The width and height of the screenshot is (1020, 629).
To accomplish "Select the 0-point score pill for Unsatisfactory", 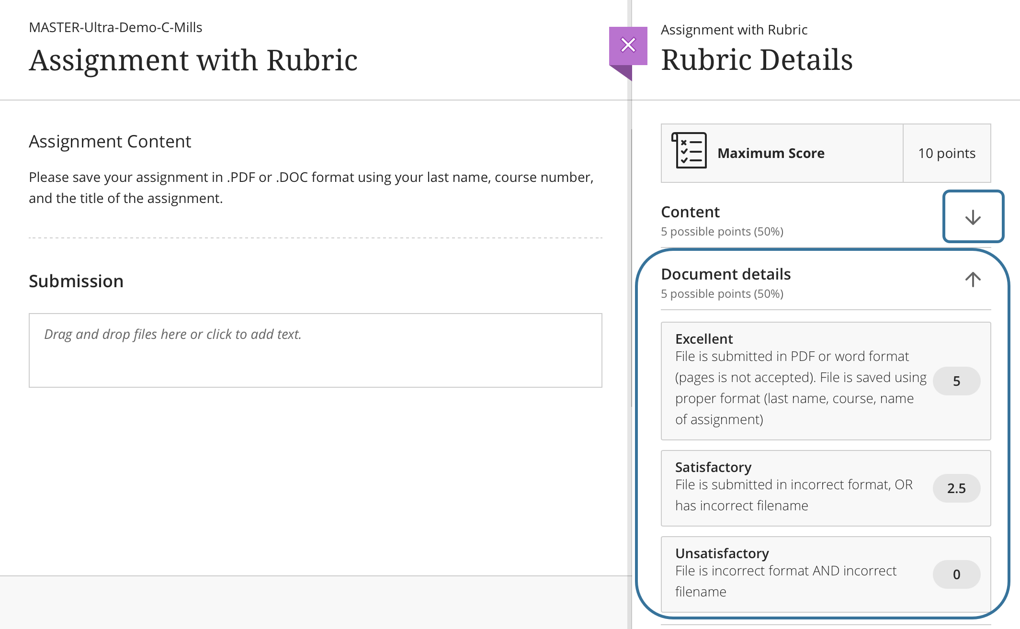I will (x=956, y=574).
